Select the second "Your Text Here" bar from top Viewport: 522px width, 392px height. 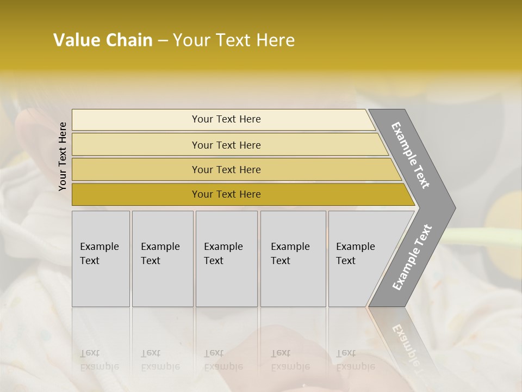[226, 145]
